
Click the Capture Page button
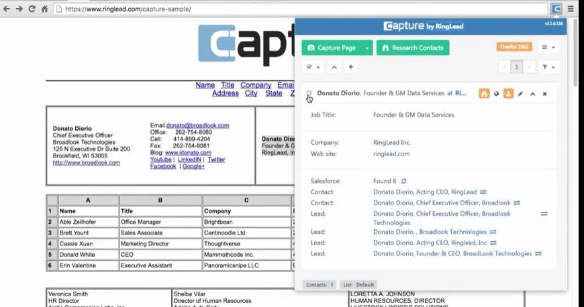click(x=332, y=48)
